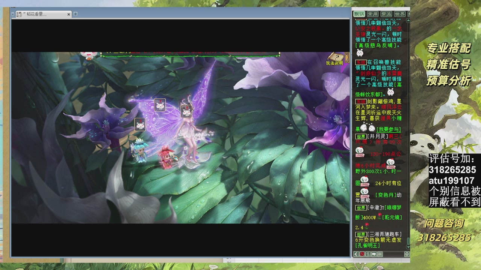Click the [变色丹] item link in chat
Screen dimensions: 481x270
coord(386,195)
